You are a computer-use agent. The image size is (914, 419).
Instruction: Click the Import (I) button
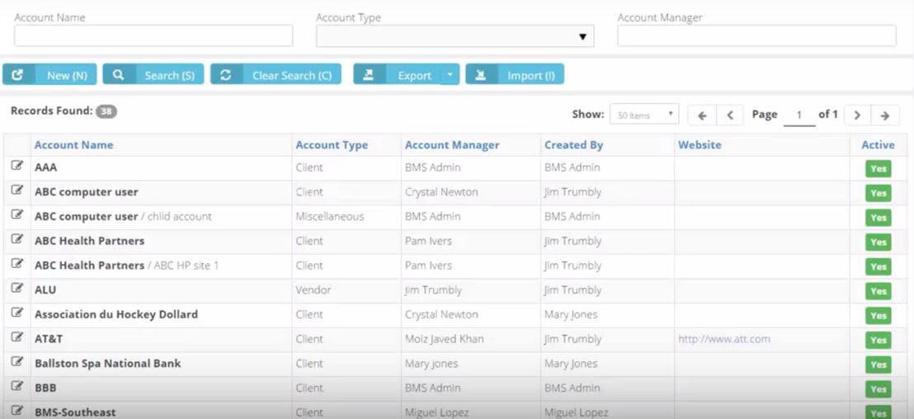tap(515, 74)
